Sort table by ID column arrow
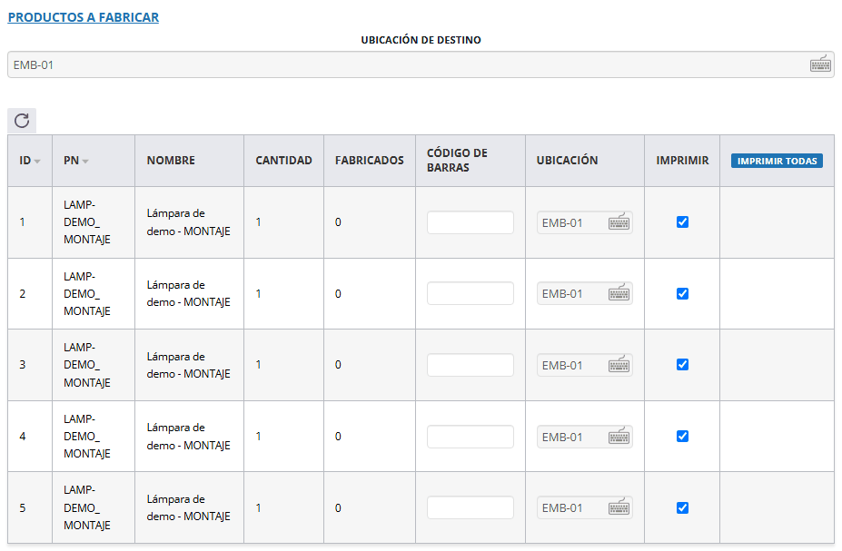This screenshot has height=551, width=842. (37, 161)
